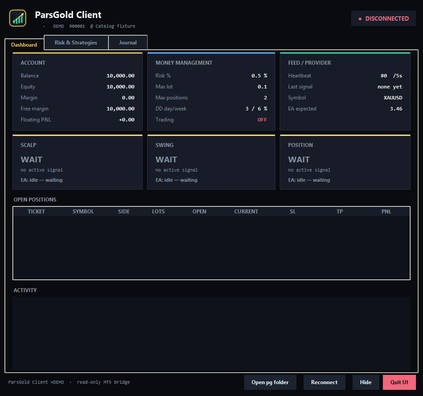Click the POSITION card WAIT status

point(299,159)
